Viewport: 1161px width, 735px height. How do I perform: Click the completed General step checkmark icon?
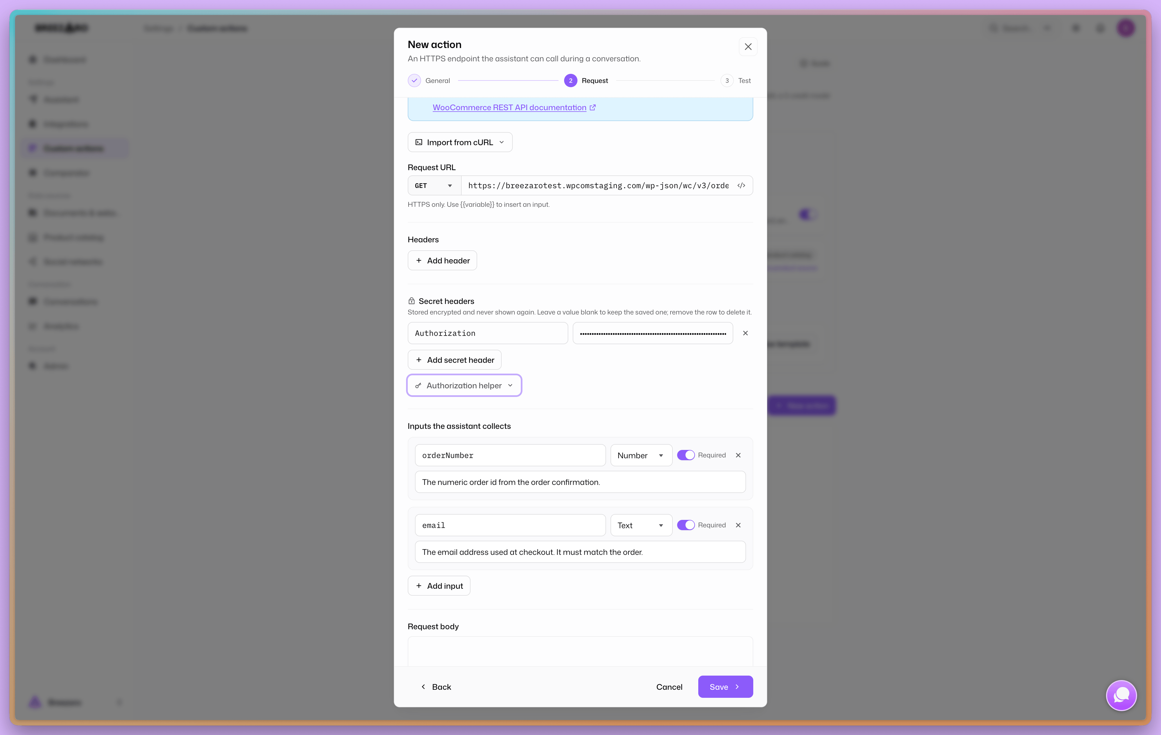click(414, 80)
